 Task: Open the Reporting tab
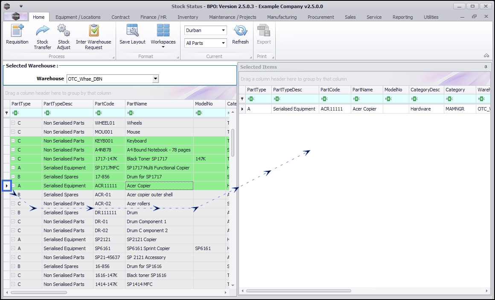[x=402, y=17]
